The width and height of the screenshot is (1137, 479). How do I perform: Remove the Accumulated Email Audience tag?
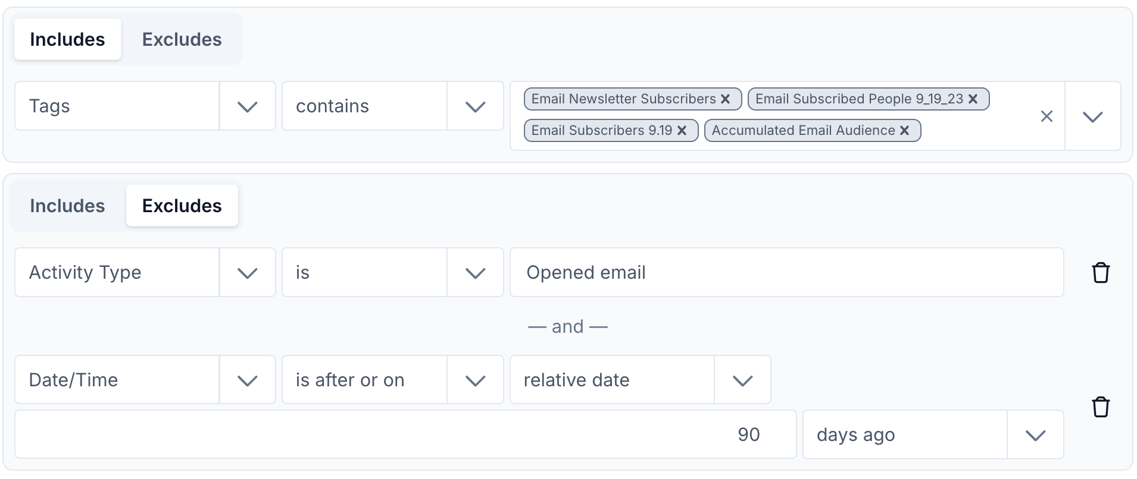coord(904,131)
